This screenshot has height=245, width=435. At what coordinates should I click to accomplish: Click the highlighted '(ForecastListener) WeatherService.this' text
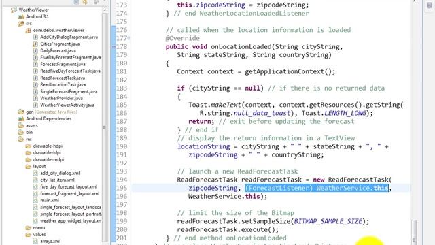tap(317, 188)
